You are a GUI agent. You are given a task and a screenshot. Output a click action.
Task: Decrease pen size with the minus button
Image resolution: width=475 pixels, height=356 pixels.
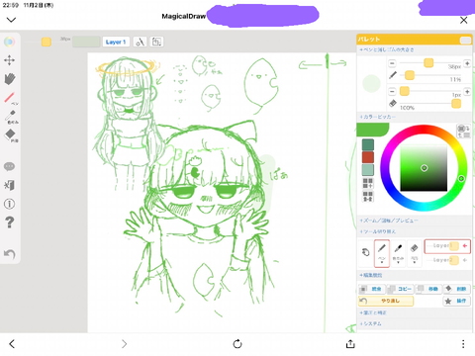[392, 63]
